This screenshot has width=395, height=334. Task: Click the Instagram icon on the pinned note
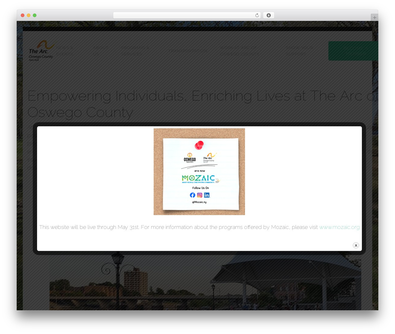[200, 195]
